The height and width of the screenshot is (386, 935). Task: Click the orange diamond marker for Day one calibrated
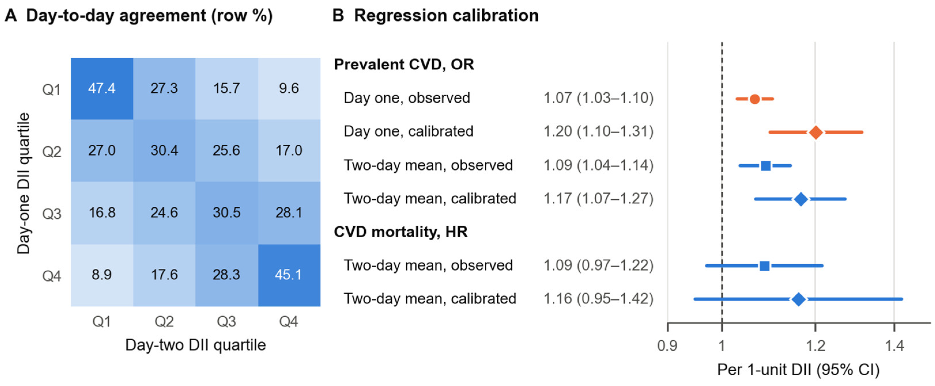pyautogui.click(x=816, y=132)
